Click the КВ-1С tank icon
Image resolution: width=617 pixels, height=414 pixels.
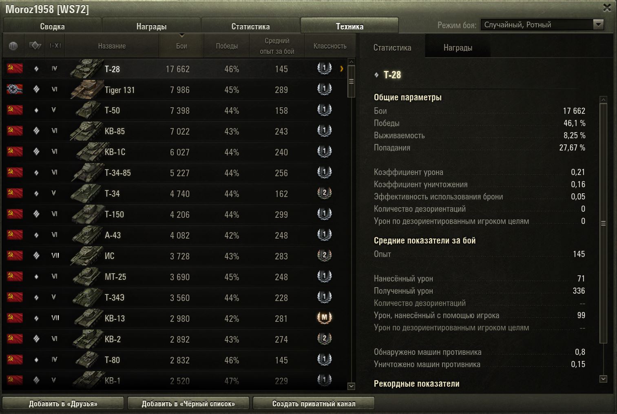coord(90,152)
